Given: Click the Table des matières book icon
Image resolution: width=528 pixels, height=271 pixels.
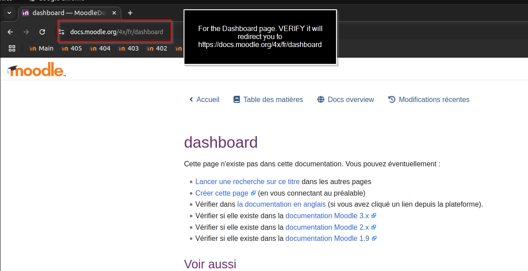Looking at the screenshot, I should pos(237,99).
